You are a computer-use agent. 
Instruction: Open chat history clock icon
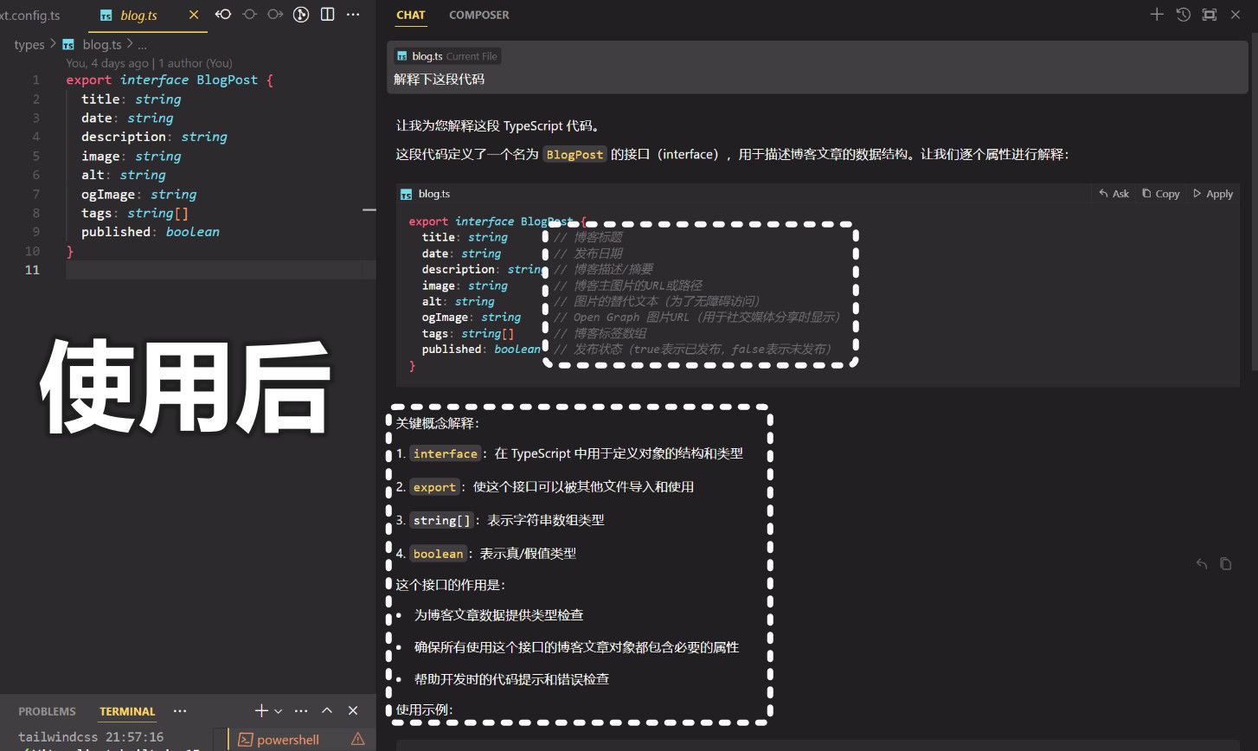tap(1184, 15)
